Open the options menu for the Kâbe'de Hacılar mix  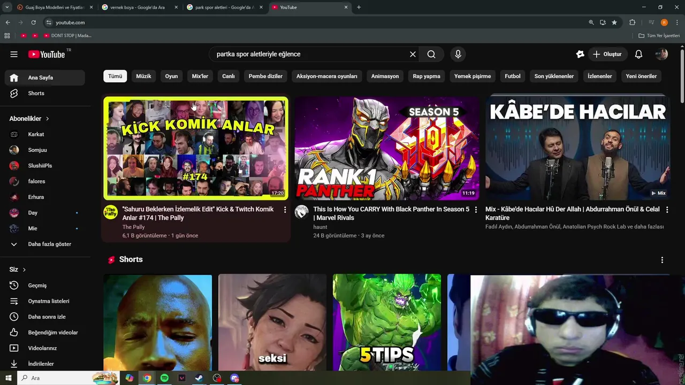pos(667,210)
